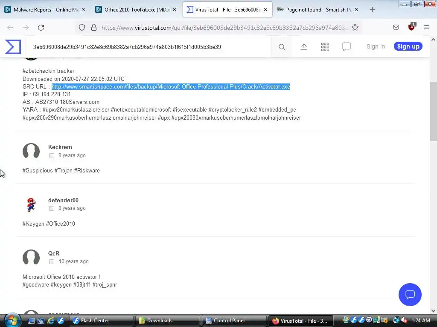Switch to Control Panel taskbar window
Screen dimensions: 437x327
(x=234, y=321)
